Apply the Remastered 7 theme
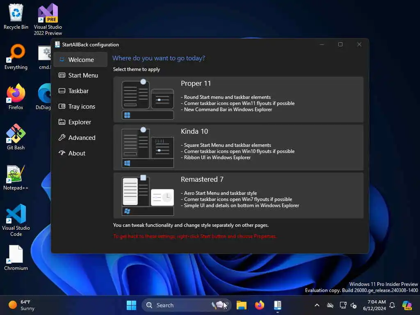The image size is (420, 315). pos(238,195)
